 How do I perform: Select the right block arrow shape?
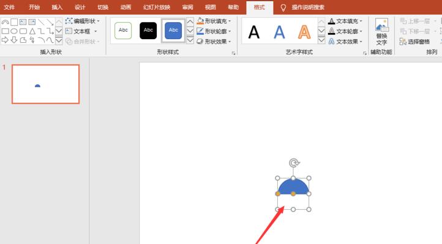[x=5, y=40]
